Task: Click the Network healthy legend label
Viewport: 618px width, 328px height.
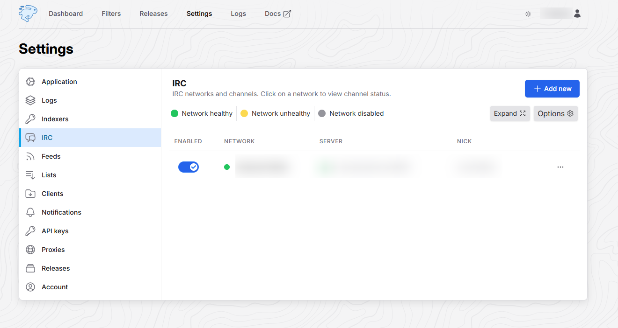Action: [x=207, y=113]
